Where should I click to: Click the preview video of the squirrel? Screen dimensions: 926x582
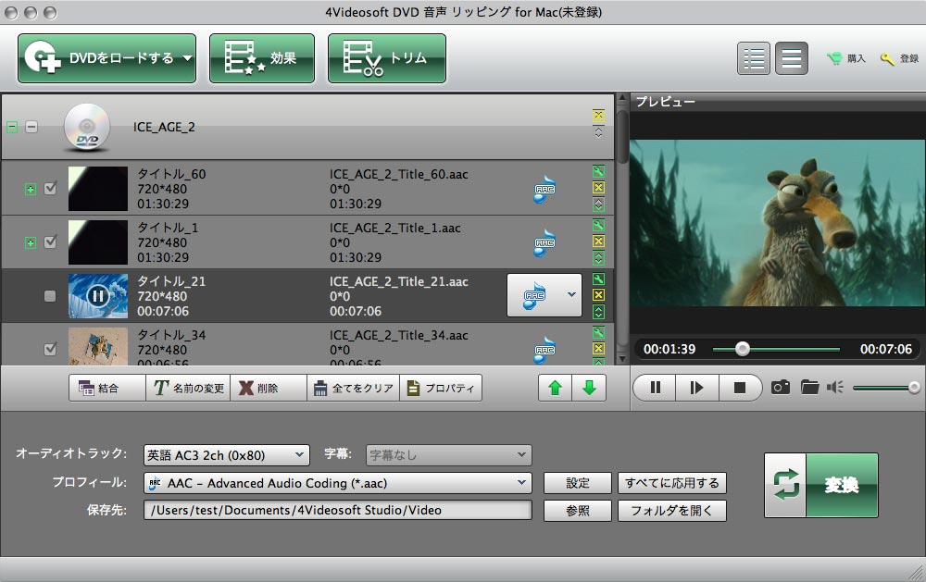777,222
